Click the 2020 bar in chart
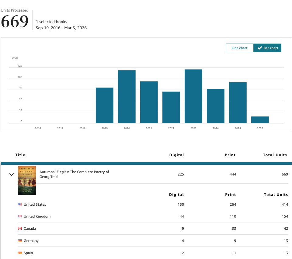292x259 pixels. click(x=127, y=97)
